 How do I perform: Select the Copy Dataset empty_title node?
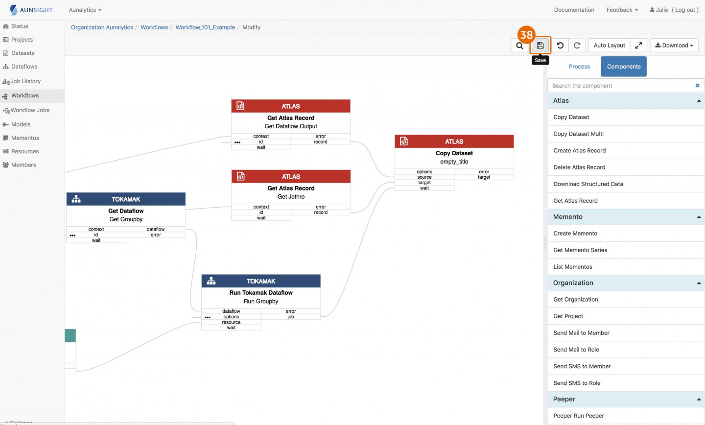click(454, 163)
